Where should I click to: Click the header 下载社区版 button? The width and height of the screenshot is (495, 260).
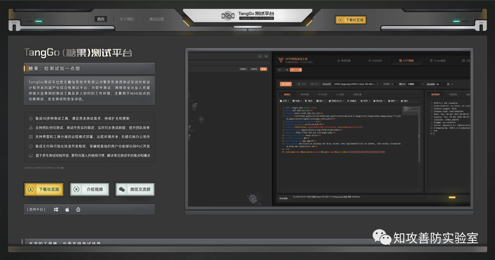(x=351, y=20)
